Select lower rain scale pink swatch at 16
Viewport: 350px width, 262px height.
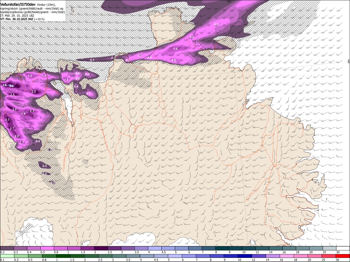(287, 256)
